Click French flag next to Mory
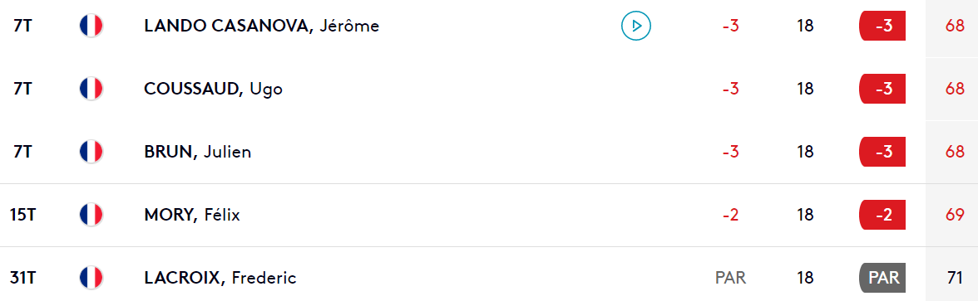Screen dimensions: 978x301 (91, 216)
